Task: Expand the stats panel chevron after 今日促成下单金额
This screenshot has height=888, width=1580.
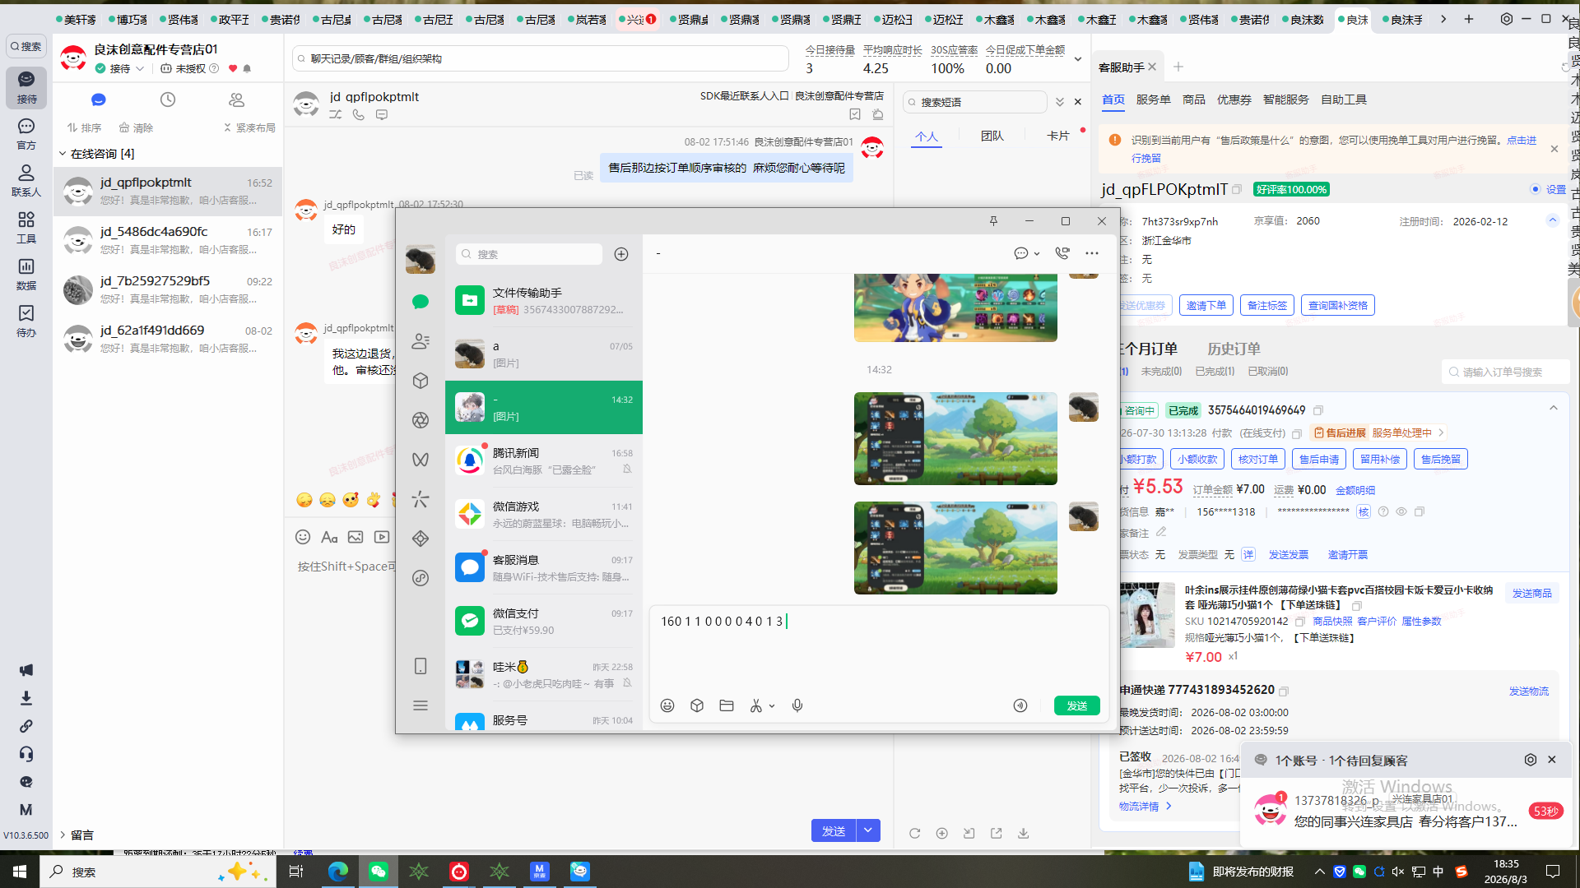Action: coord(1078,59)
